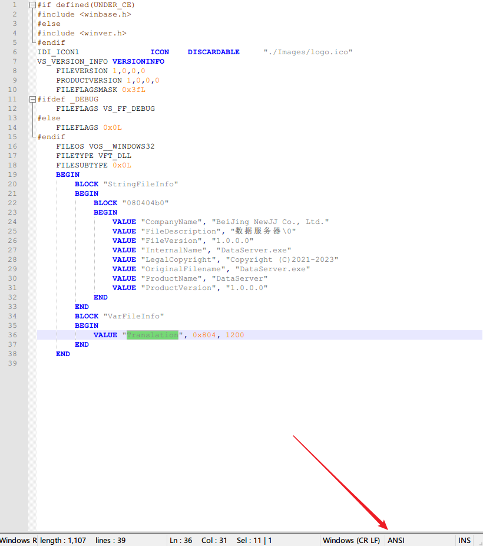Click "ProductVersion" on line 31

point(178,288)
